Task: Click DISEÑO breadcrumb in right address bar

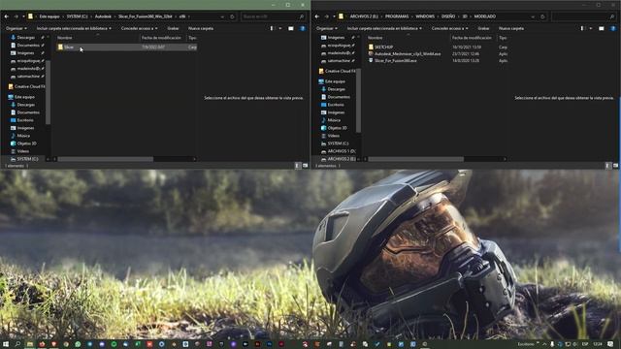Action: pos(448,16)
